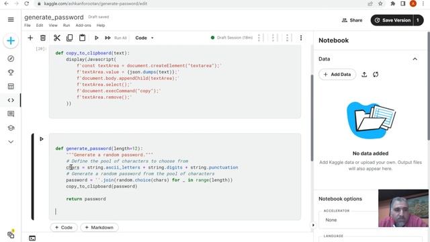Click the blue plus Create button
430x242 pixels.
pos(11,41)
